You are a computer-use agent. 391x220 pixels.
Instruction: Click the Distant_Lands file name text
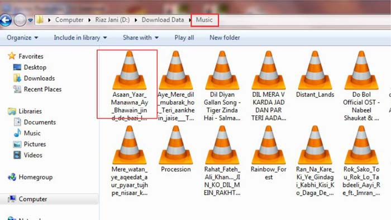(315, 95)
